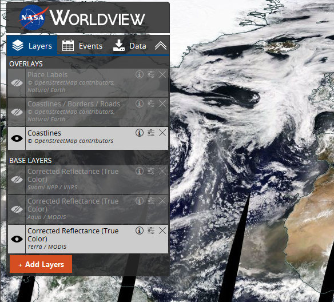The image size is (334, 302).
Task: Open the Data download tab
Action: coord(129,46)
